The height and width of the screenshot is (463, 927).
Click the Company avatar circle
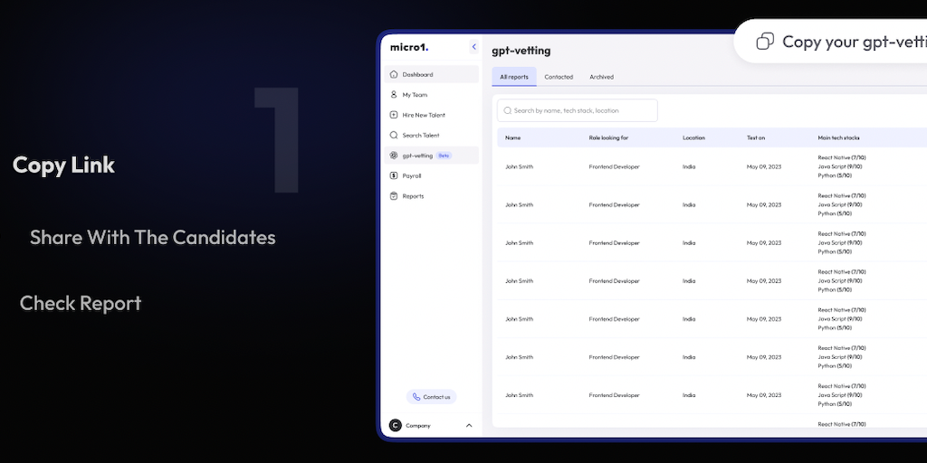point(396,425)
